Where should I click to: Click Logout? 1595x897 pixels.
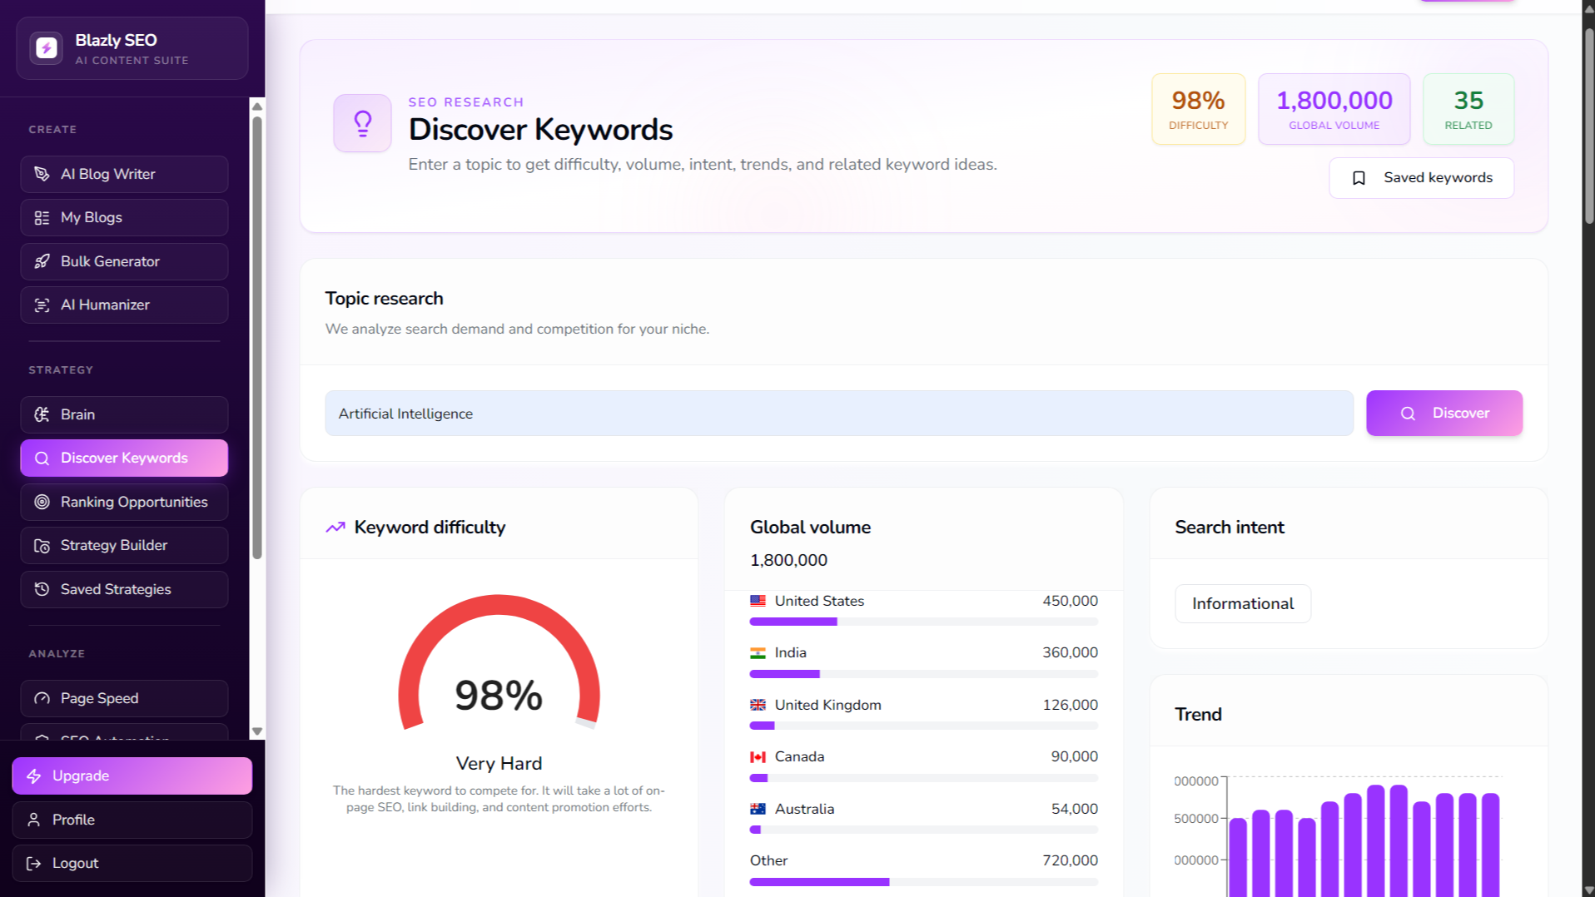[132, 864]
